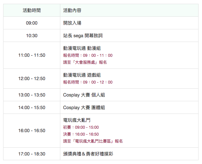202x164 pixels.
Task: Click 站長 sega 開幕致詞 text
Action: 83,36
